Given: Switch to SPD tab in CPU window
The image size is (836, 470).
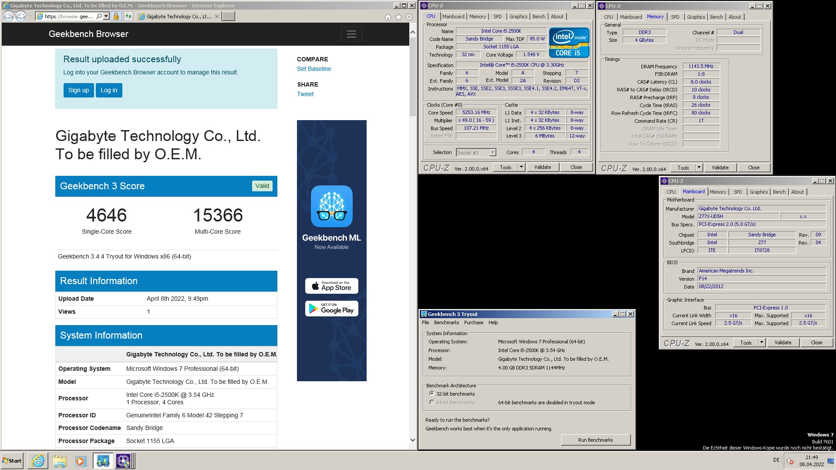Looking at the screenshot, I should 497,17.
